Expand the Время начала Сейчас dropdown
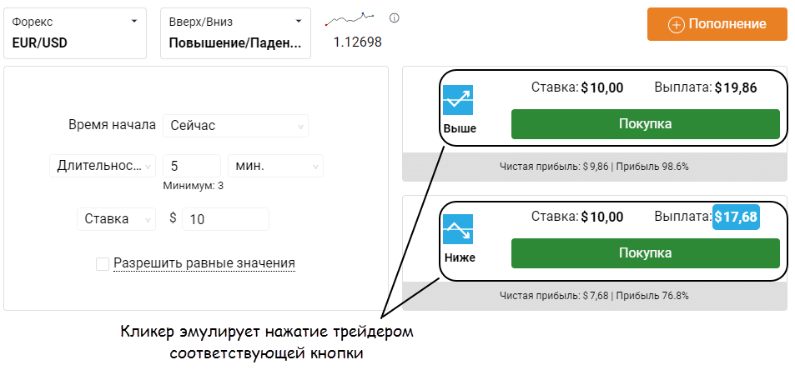The image size is (795, 375). point(235,126)
